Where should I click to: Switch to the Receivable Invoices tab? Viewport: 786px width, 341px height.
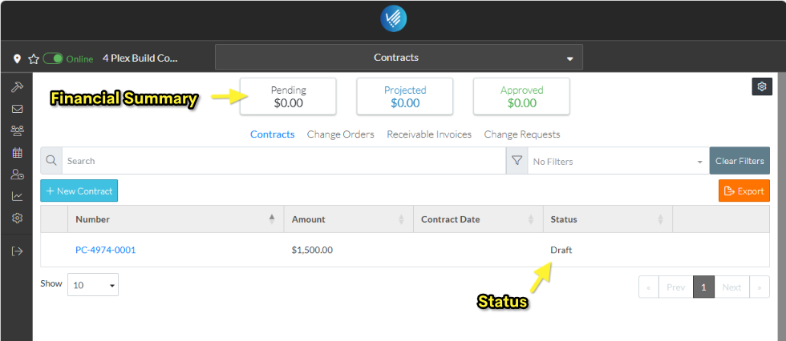429,134
